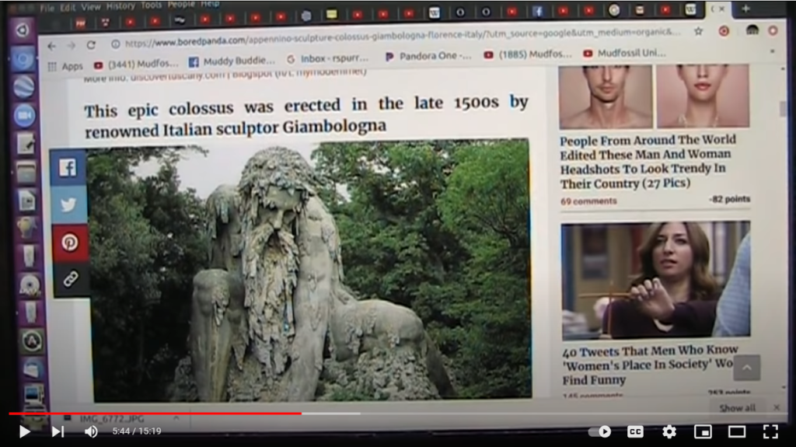Bookmark page with star icon
Screen dimensions: 796x447
[698, 32]
